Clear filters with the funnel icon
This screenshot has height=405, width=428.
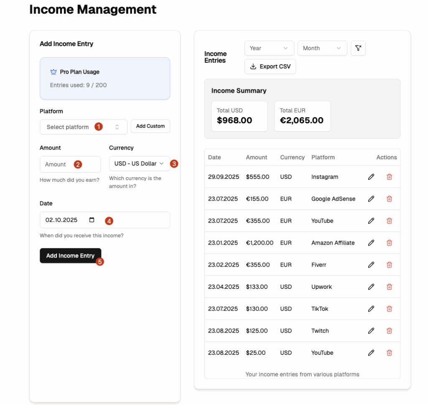[358, 48]
